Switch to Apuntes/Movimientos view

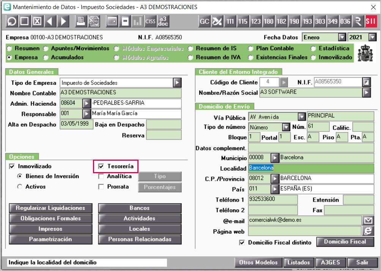[46, 49]
